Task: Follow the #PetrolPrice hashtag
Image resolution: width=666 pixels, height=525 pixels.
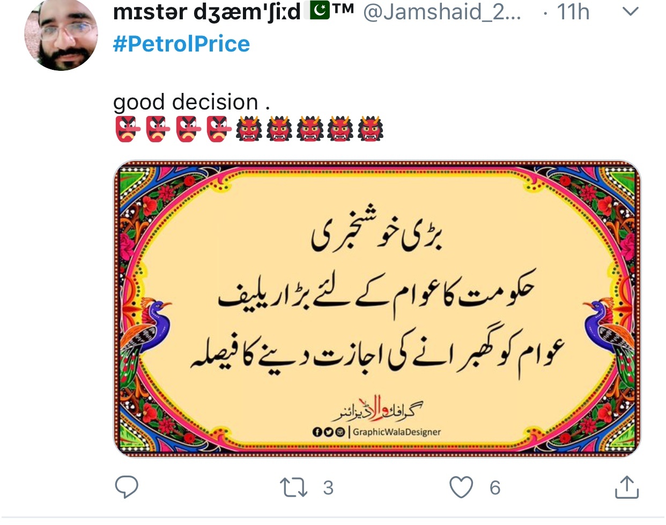Action: tap(181, 43)
